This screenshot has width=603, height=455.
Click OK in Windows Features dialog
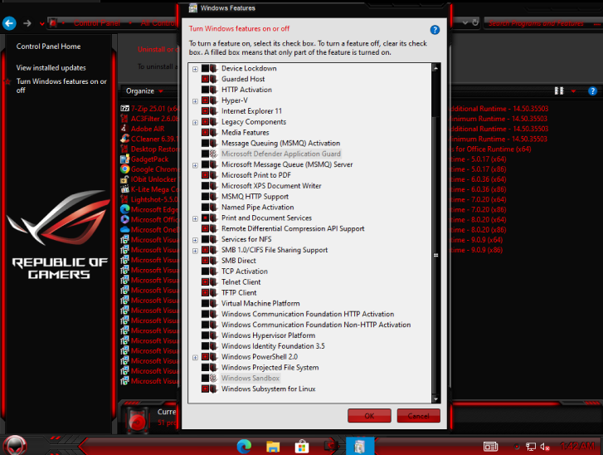pyautogui.click(x=369, y=416)
